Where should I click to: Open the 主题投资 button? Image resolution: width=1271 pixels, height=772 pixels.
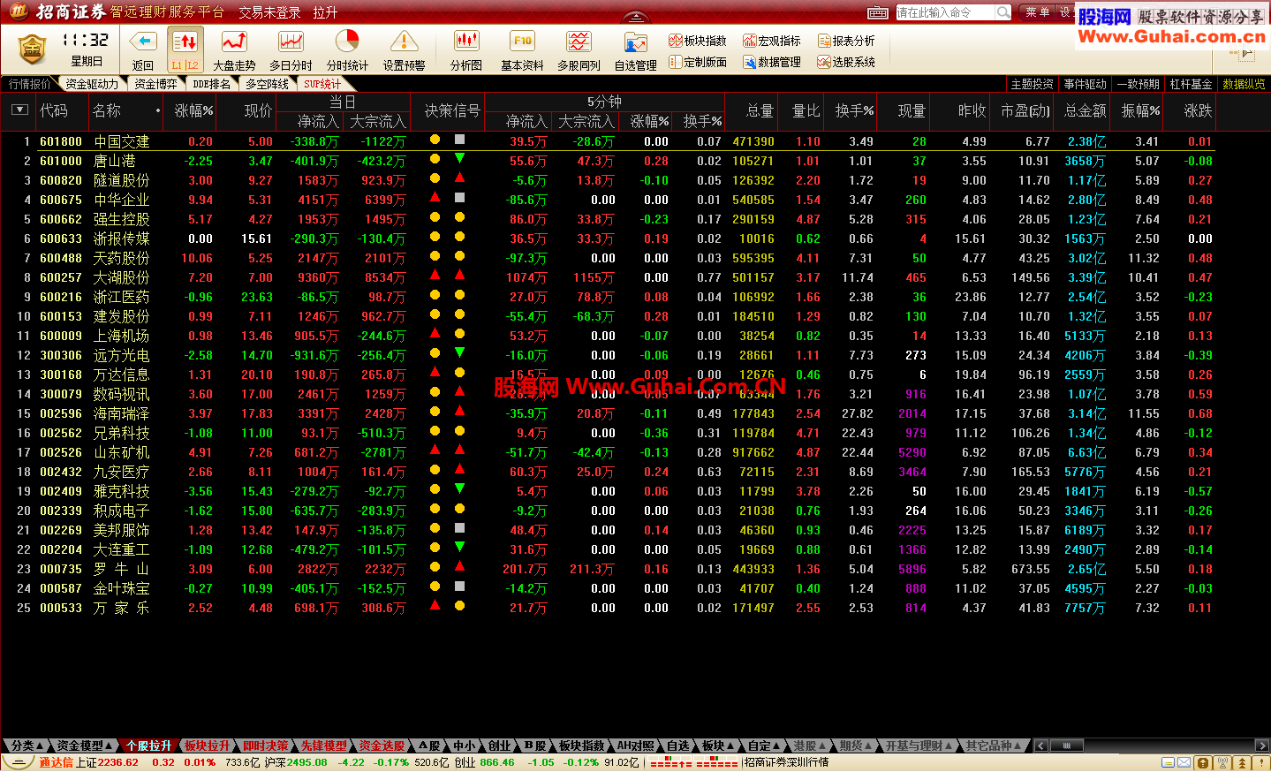(1032, 84)
